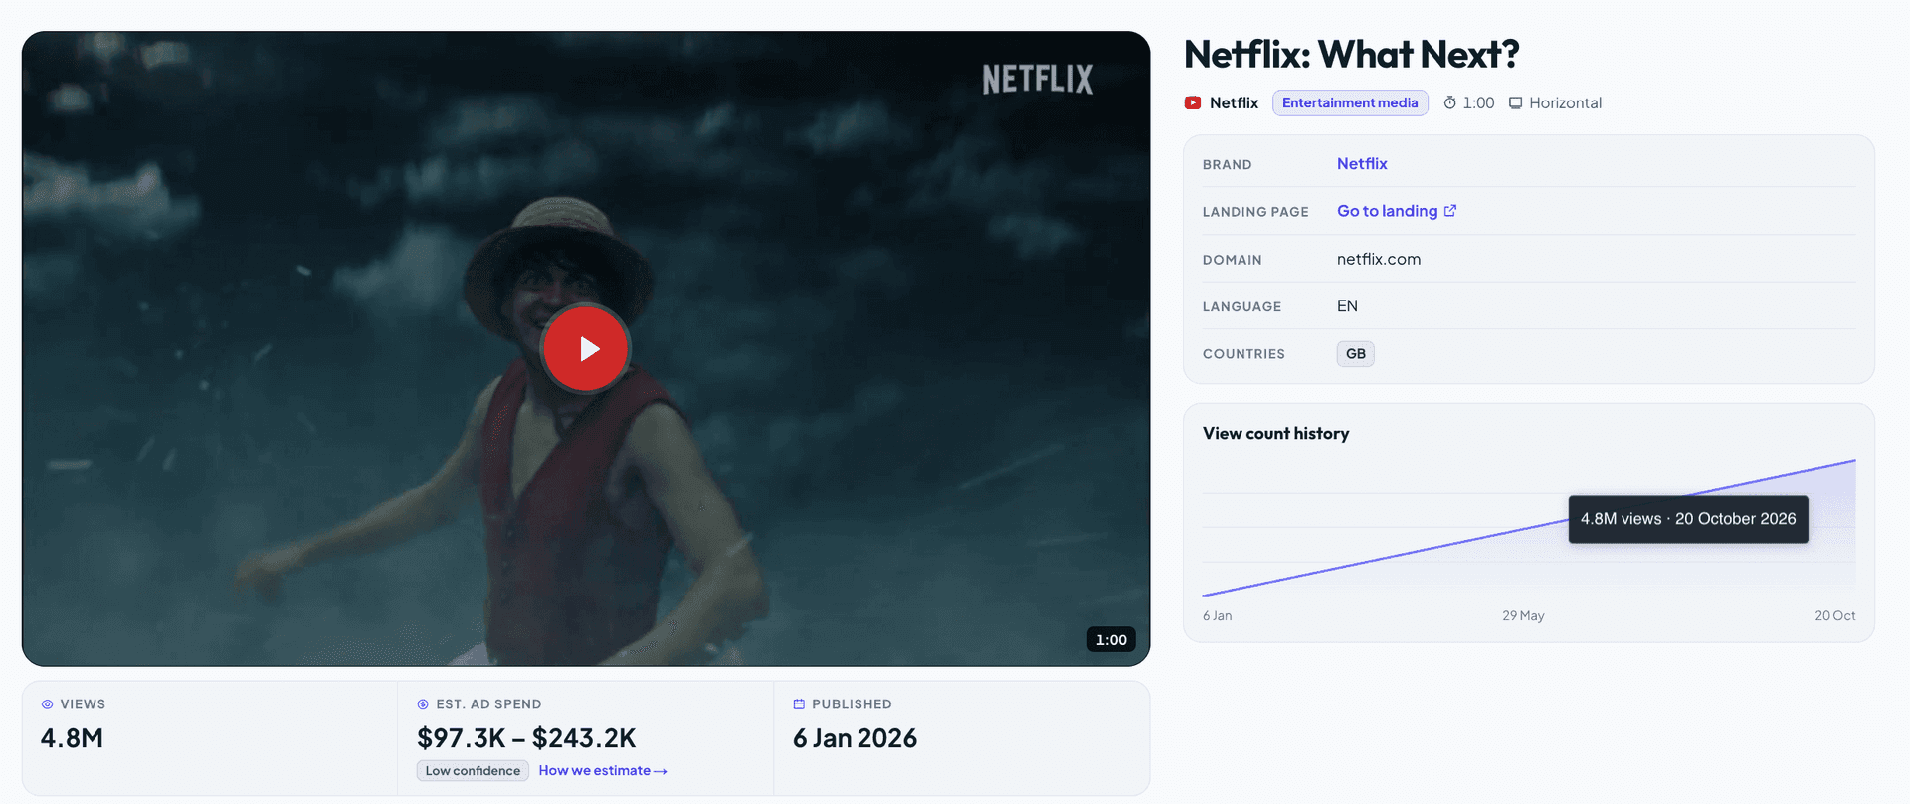The image size is (1910, 804).
Task: Click the 29 May axis label
Action: tap(1523, 616)
